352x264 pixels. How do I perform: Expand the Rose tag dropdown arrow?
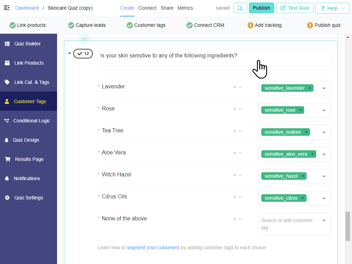[x=324, y=110]
